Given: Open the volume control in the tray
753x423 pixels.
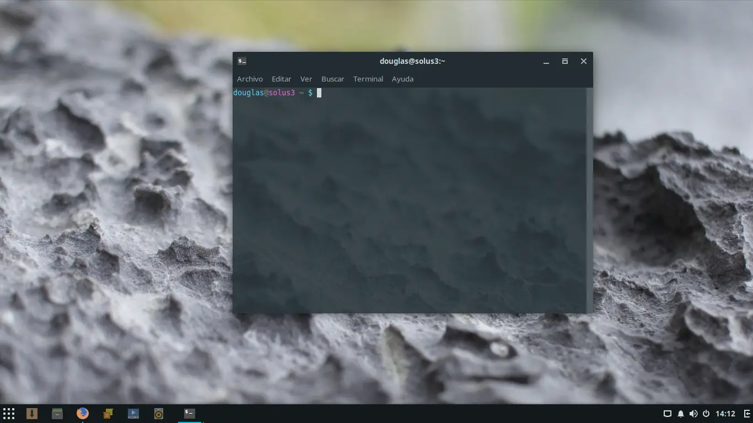Looking at the screenshot, I should [x=693, y=414].
